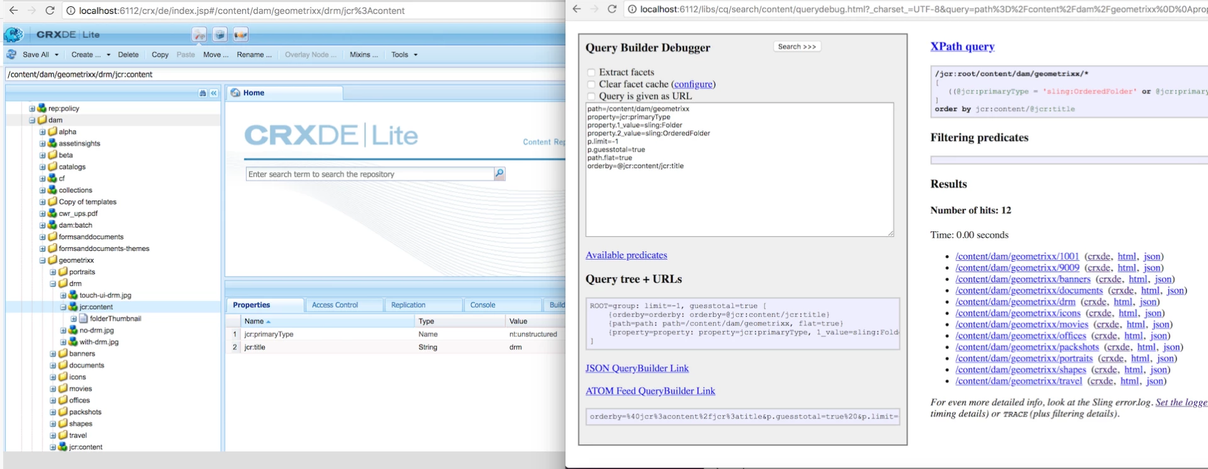Click the with-drm.jpg asset icon
The width and height of the screenshot is (1208, 469).
(73, 342)
